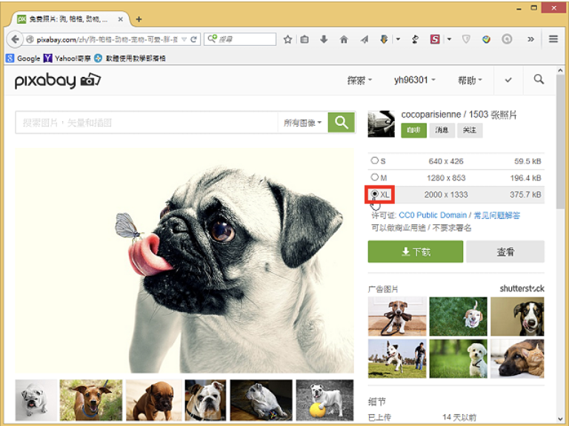Open Google bookmark
Viewport: 569px width, 426px height.
pyautogui.click(x=23, y=58)
